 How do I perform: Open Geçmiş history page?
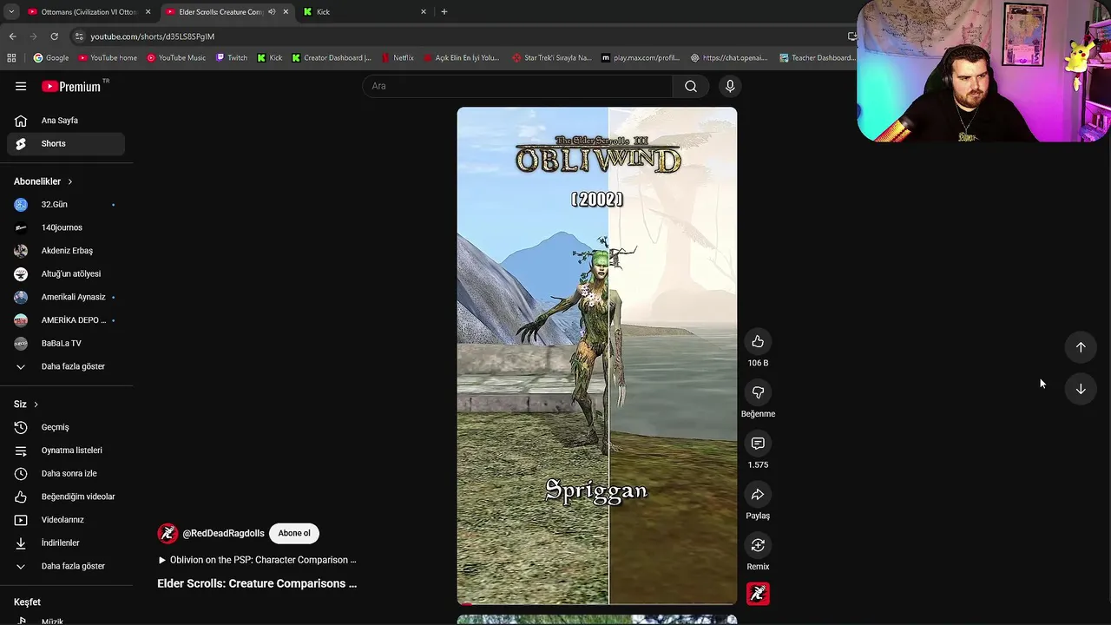[66, 427]
